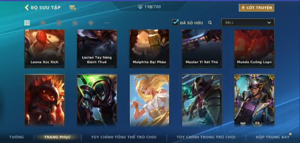Select the hexagon-shaped rarity filter icon
Viewport: 300px width, 143px height.
coord(59,23)
